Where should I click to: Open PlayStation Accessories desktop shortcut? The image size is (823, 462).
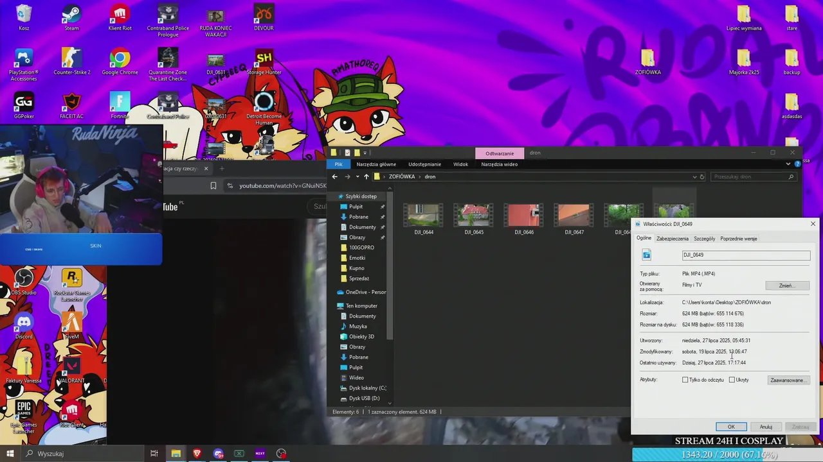[x=24, y=64]
